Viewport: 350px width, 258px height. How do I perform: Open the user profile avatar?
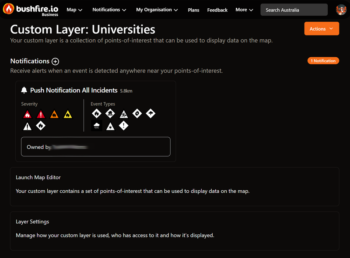(341, 10)
